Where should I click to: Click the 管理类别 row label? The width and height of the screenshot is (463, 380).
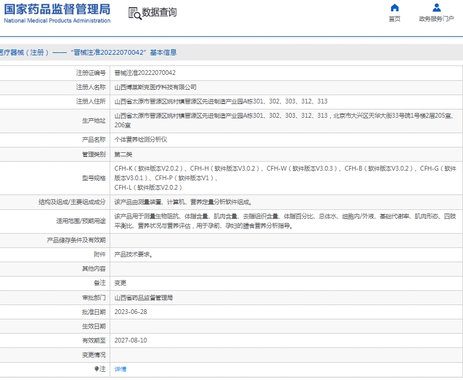[x=94, y=155]
